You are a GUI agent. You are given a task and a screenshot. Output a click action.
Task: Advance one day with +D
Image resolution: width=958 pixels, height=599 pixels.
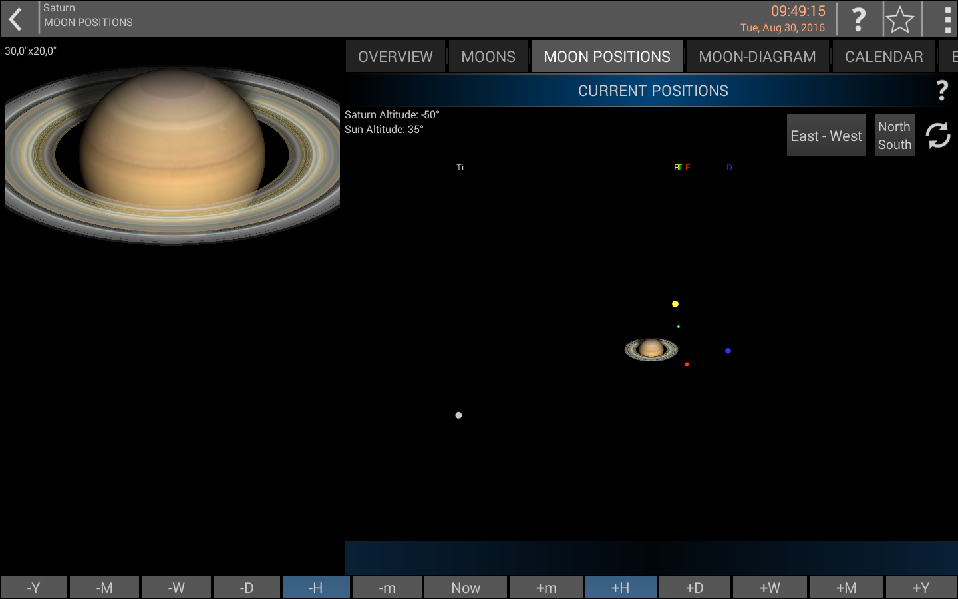click(x=695, y=588)
